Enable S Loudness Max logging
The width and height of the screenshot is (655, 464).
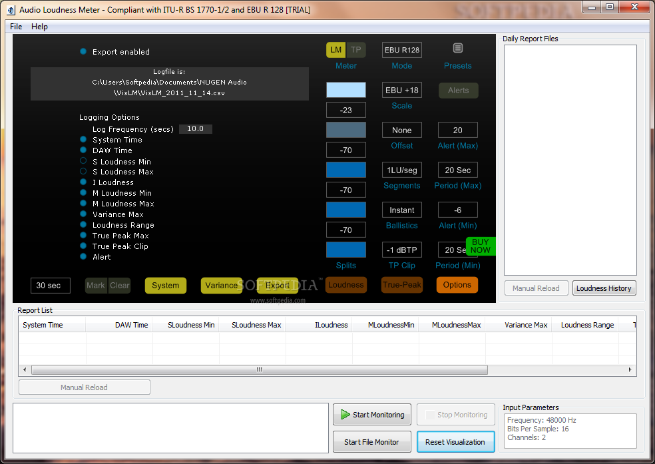coord(83,171)
